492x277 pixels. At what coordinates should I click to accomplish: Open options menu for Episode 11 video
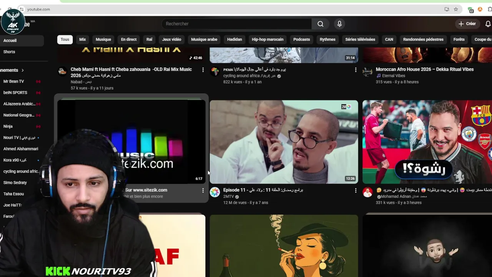356,190
